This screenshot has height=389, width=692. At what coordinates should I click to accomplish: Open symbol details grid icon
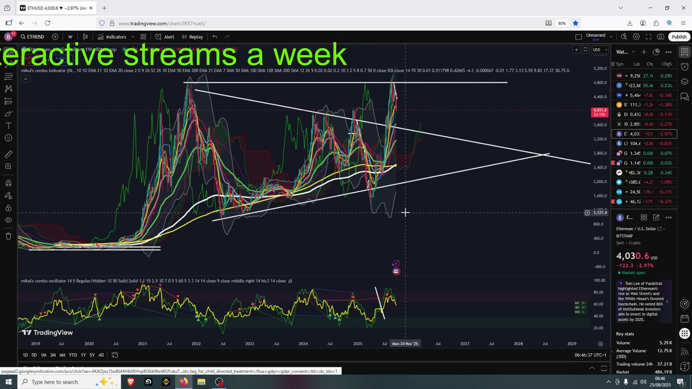click(644, 217)
